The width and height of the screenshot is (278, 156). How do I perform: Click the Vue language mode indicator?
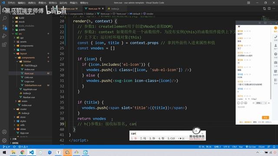241,147
